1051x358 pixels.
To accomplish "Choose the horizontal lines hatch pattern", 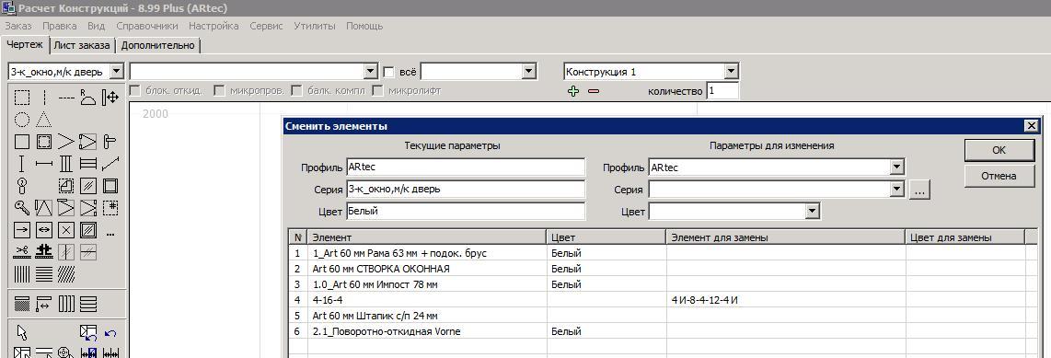I will click(x=43, y=273).
